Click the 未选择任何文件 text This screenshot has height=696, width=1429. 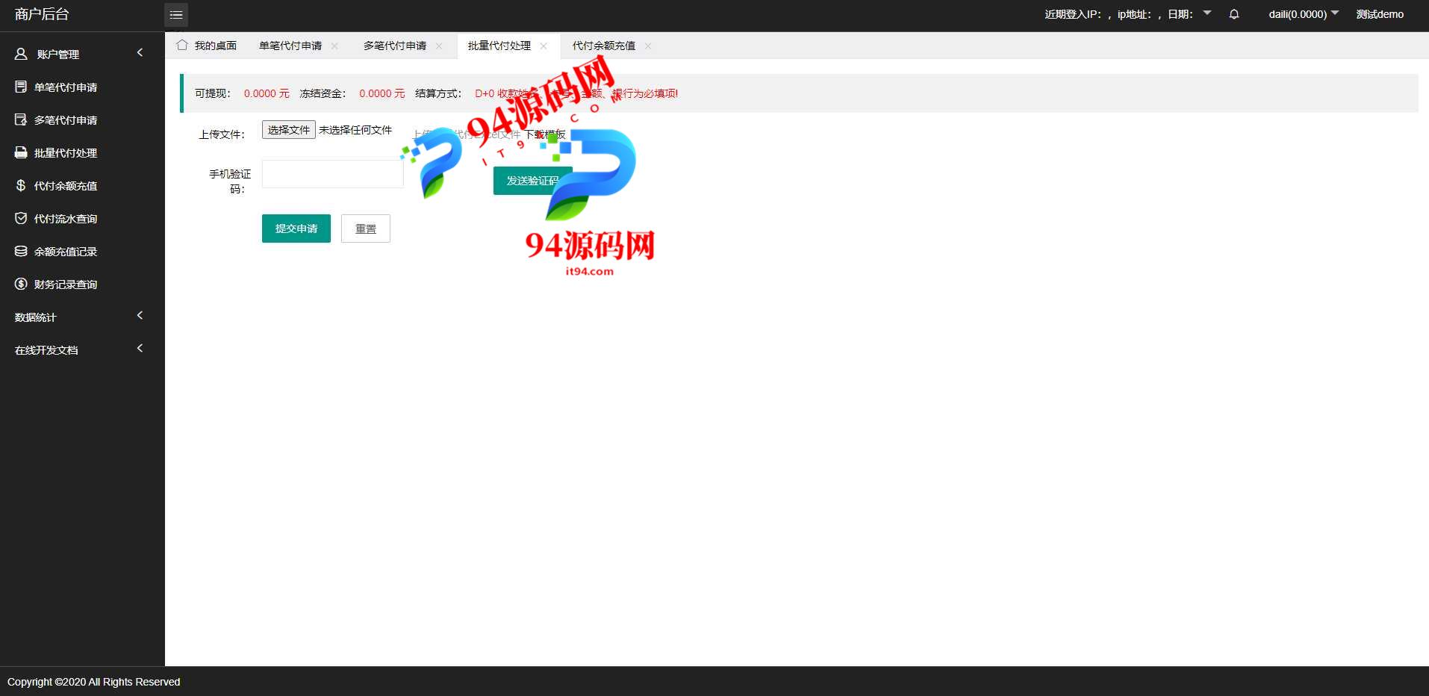[x=355, y=130]
